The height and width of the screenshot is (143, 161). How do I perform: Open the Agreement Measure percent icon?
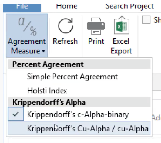point(27,26)
